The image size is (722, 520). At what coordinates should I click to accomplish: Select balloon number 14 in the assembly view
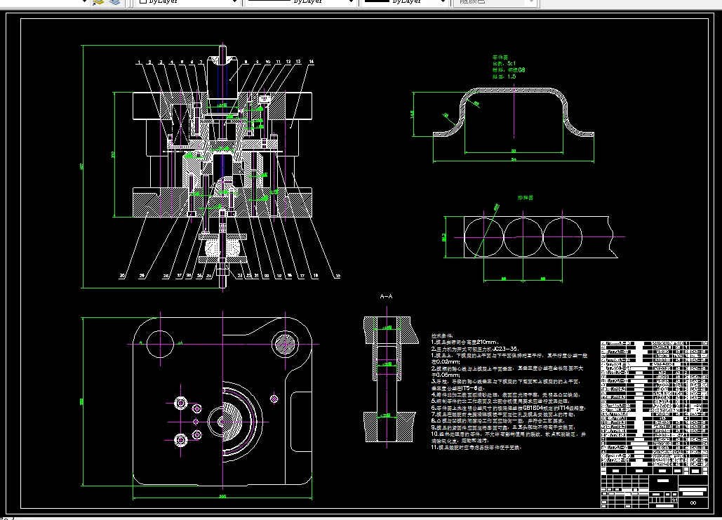[x=312, y=61]
